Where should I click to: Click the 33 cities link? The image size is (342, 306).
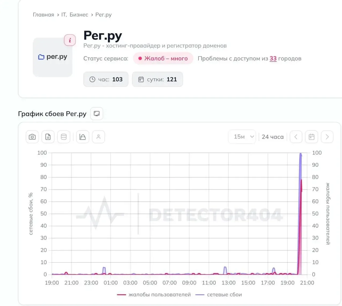coord(273,59)
